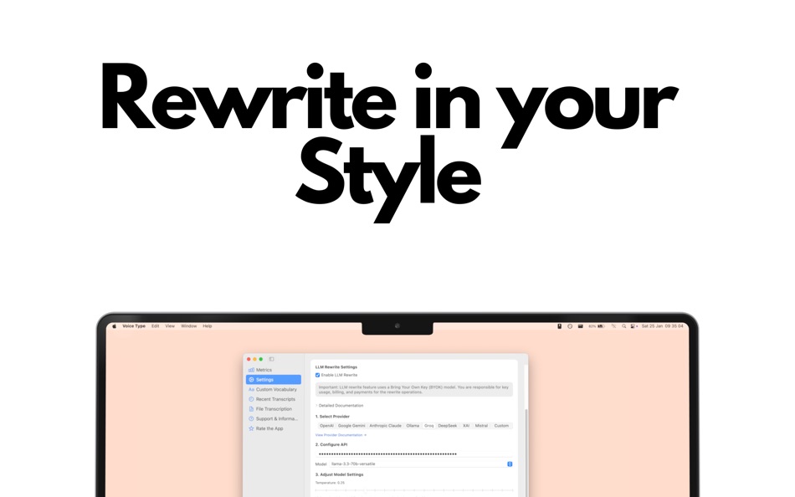
Task: Open the Apple menu
Action: click(x=115, y=326)
